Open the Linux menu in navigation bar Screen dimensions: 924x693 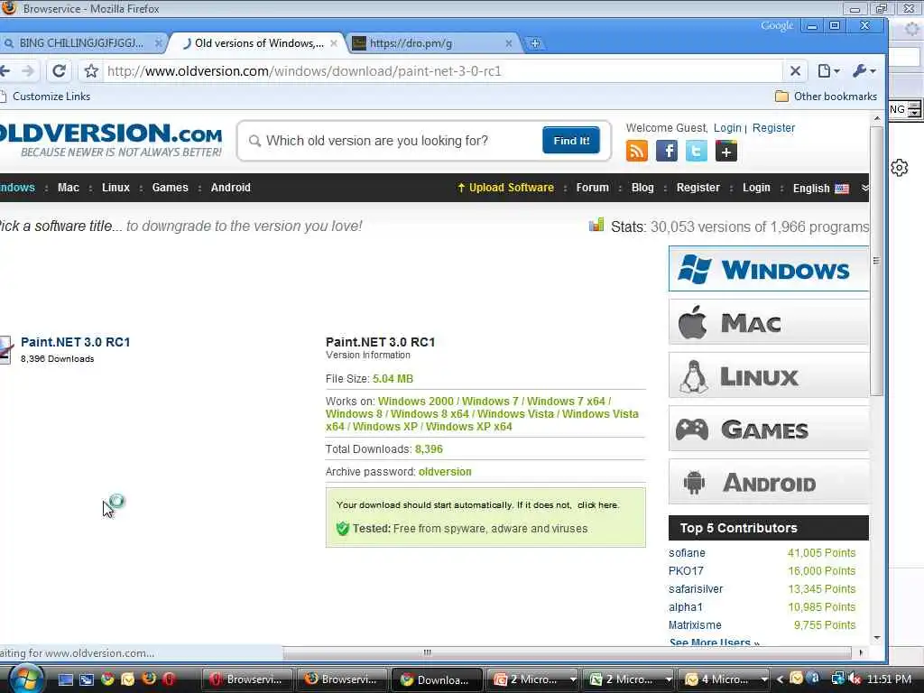[115, 188]
